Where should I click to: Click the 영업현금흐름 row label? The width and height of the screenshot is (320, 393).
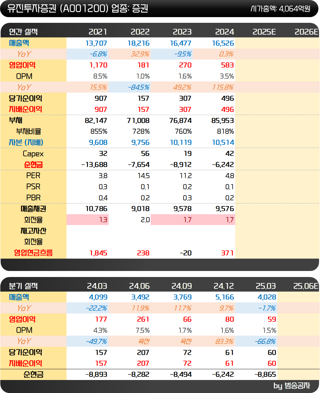coord(33,253)
